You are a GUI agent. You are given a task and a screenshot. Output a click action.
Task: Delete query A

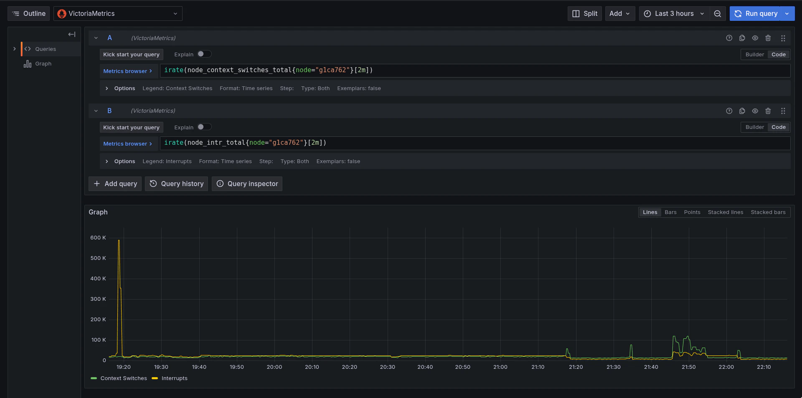[768, 38]
